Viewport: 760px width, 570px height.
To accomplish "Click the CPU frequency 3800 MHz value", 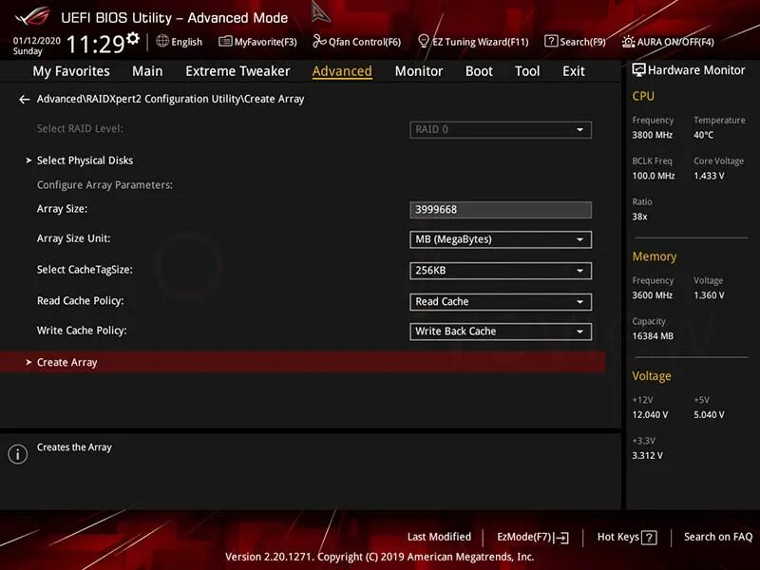I will (653, 135).
